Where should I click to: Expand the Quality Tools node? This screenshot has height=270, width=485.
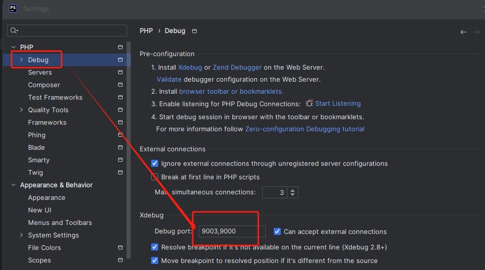(x=21, y=110)
